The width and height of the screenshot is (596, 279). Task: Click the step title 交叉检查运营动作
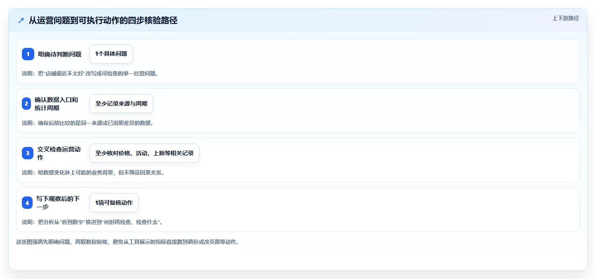tap(59, 153)
